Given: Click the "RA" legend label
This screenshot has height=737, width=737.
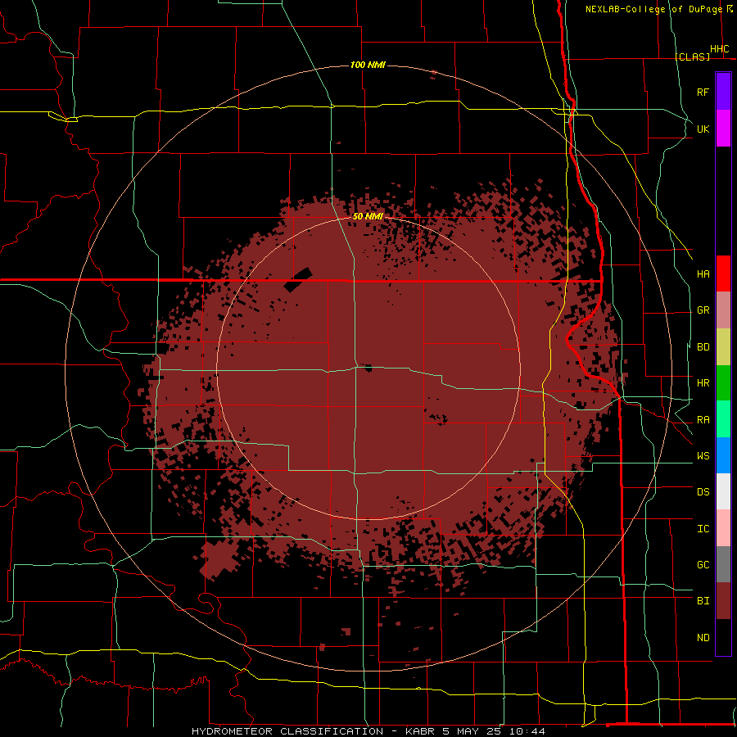Looking at the screenshot, I should pyautogui.click(x=703, y=420).
